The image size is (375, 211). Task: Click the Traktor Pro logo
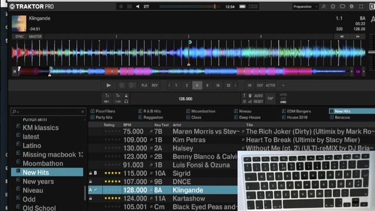pyautogui.click(x=32, y=6)
